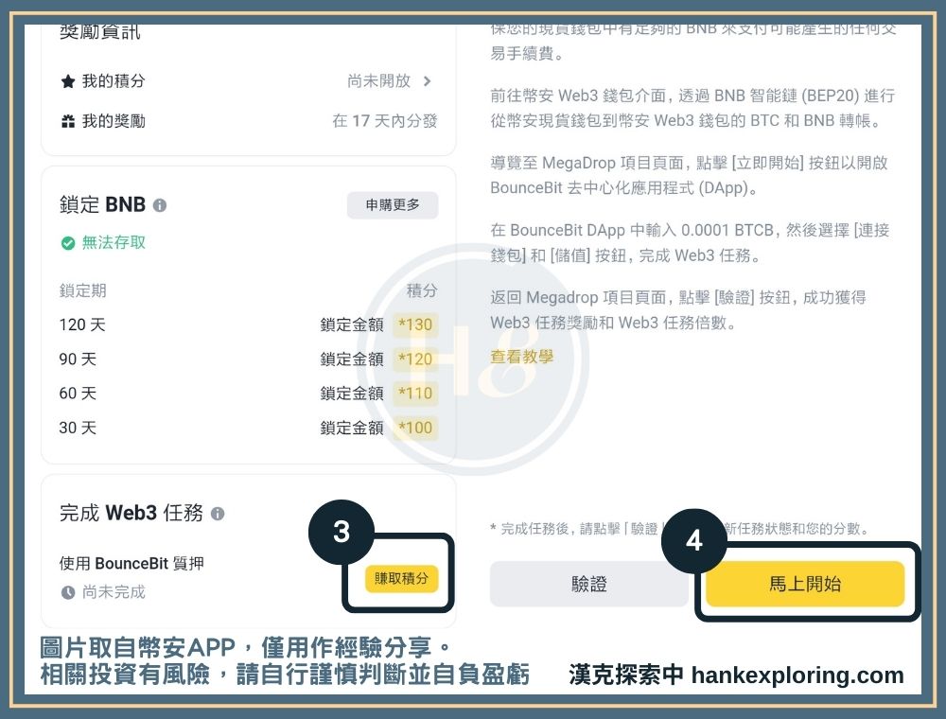946x719 pixels.
Task: Click the 使用 BounceBit 質押 task label
Action: coord(131,564)
